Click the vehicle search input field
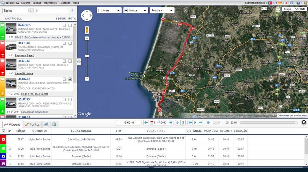Screen dimensions: 308x172 (51, 11)
